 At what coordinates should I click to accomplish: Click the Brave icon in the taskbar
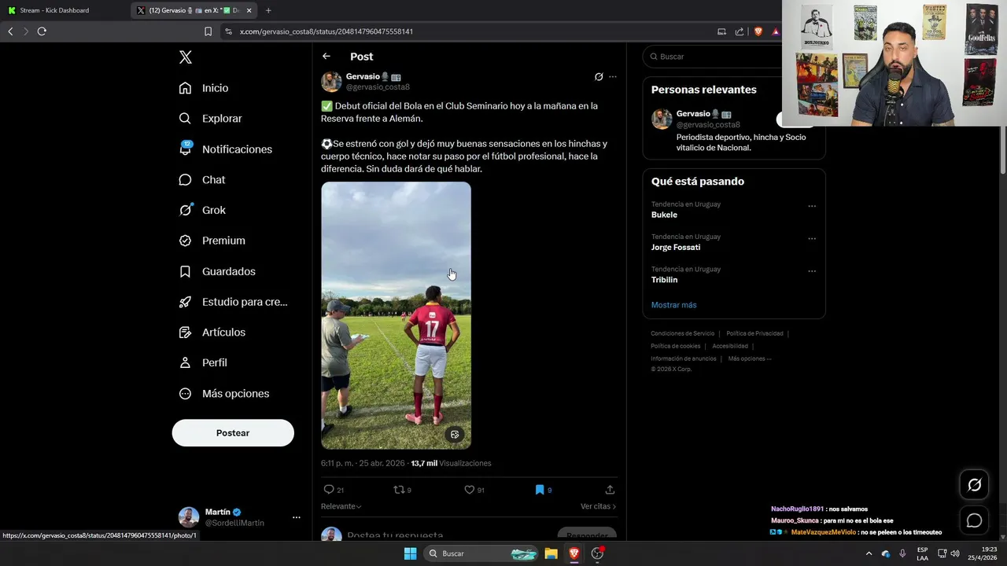[574, 553]
